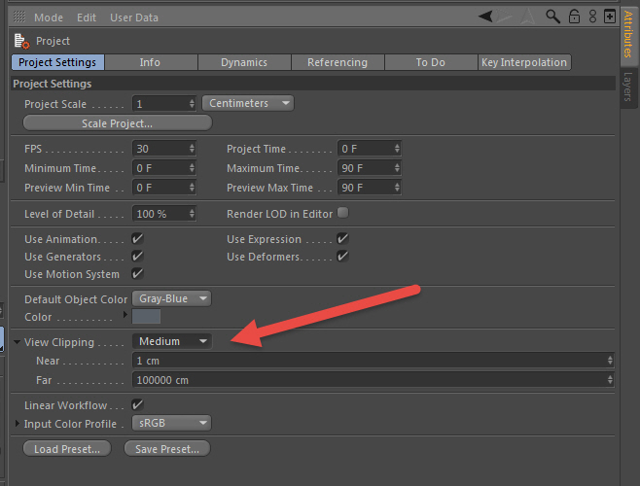Viewport: 640px width, 486px height.
Task: Open the View Clipping Medium dropdown
Action: 171,341
